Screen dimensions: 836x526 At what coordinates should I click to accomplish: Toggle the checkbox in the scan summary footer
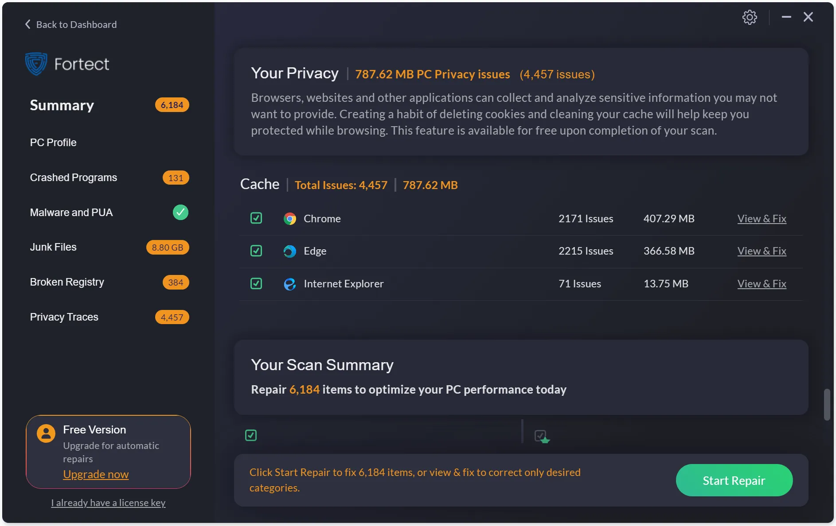pyautogui.click(x=250, y=435)
